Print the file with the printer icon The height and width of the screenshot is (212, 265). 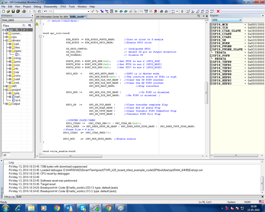click(24, 11)
